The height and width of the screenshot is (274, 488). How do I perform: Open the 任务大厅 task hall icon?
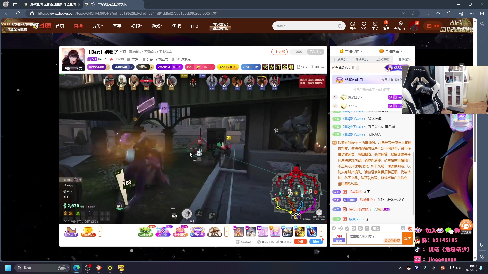[71, 231]
